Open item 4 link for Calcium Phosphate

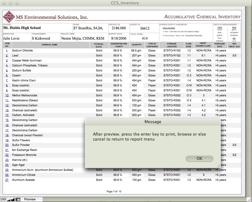pyautogui.click(x=7, y=65)
